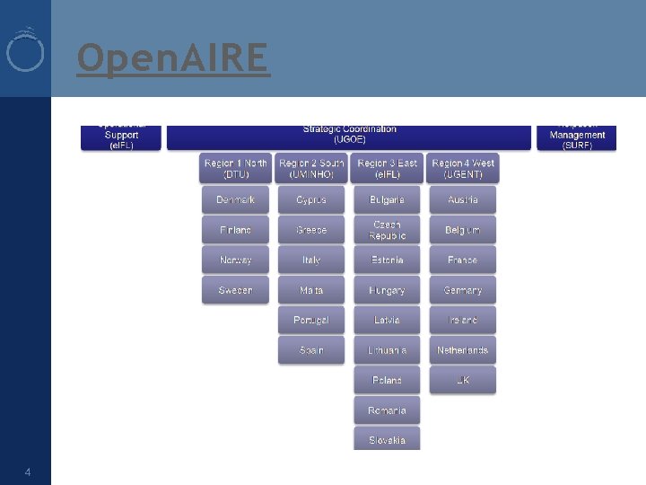Select the Romania box

[387, 410]
